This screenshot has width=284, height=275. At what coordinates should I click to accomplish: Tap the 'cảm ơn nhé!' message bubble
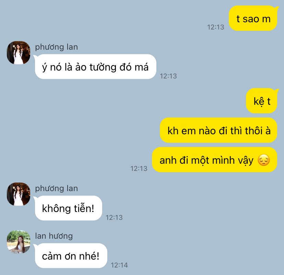pos(71,255)
